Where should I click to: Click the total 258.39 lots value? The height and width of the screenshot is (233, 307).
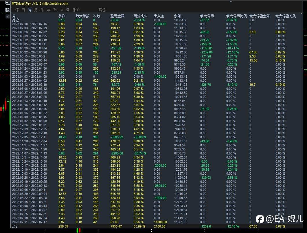(63, 227)
